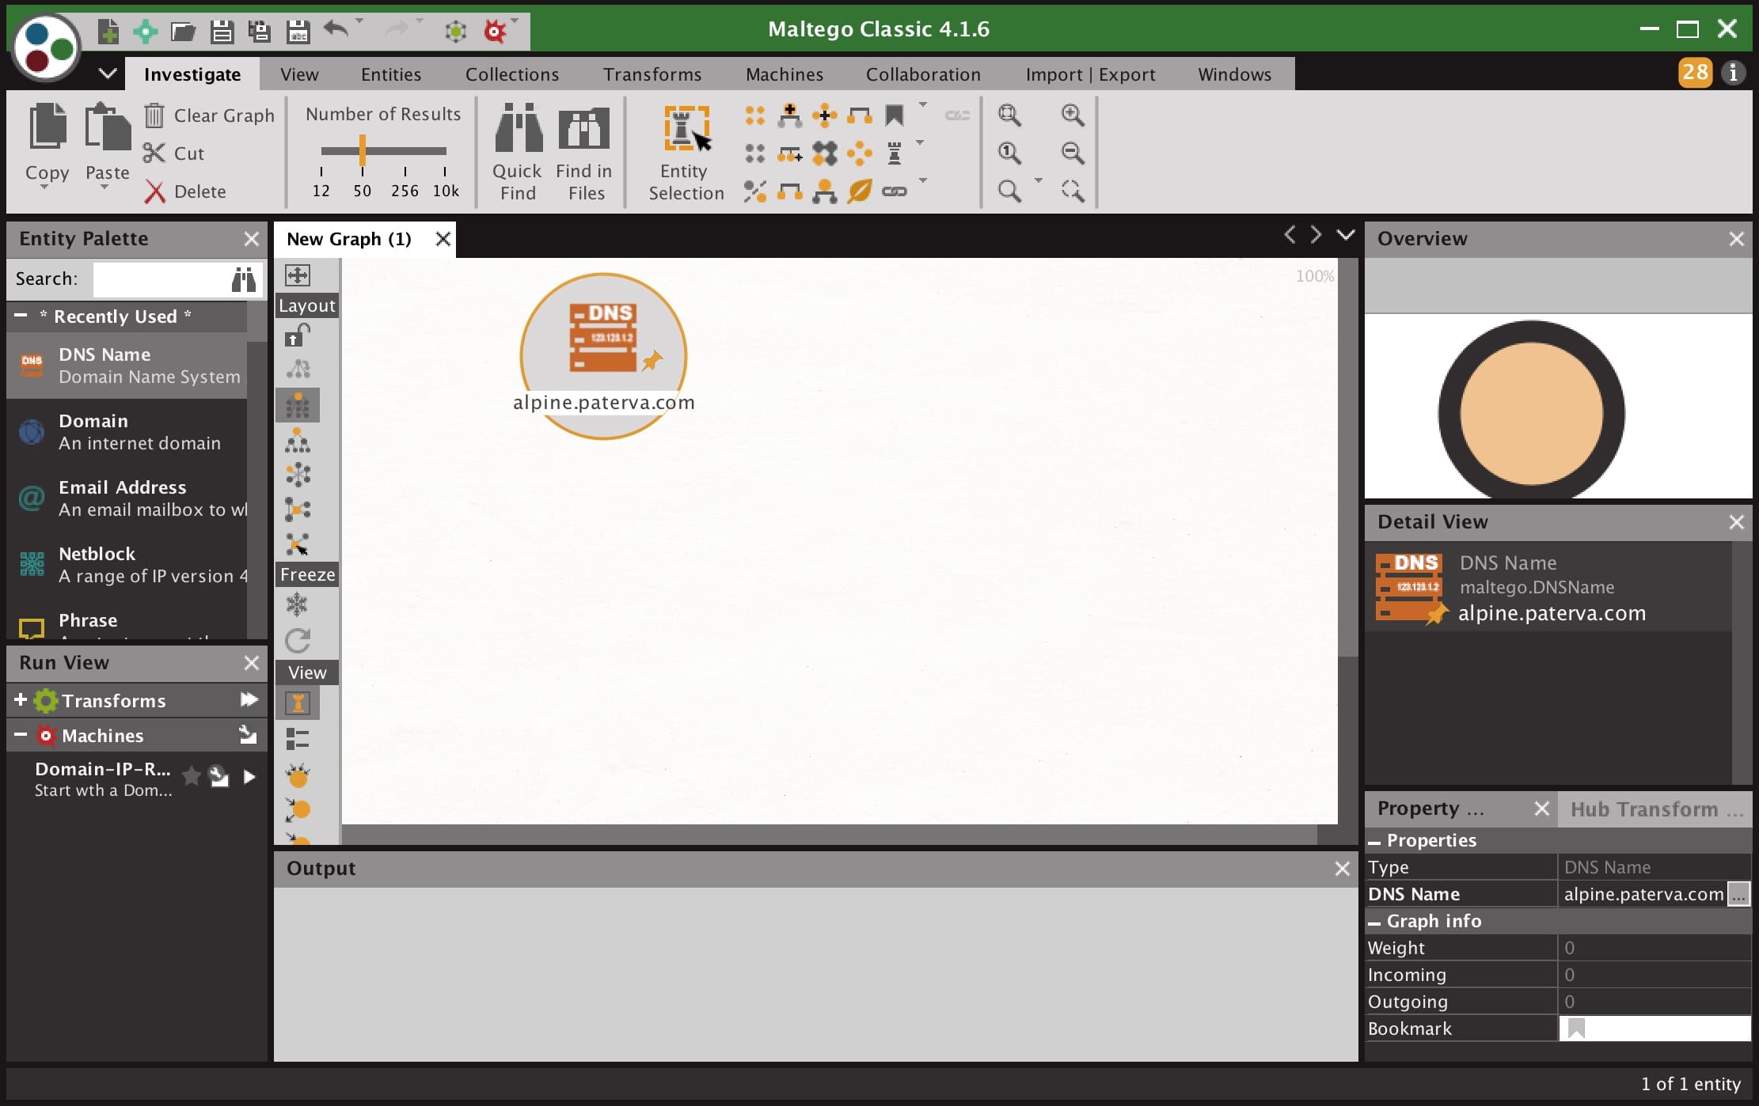Open Copy dropdown arrow
Screen dimensions: 1759x1106
pyautogui.click(x=46, y=187)
